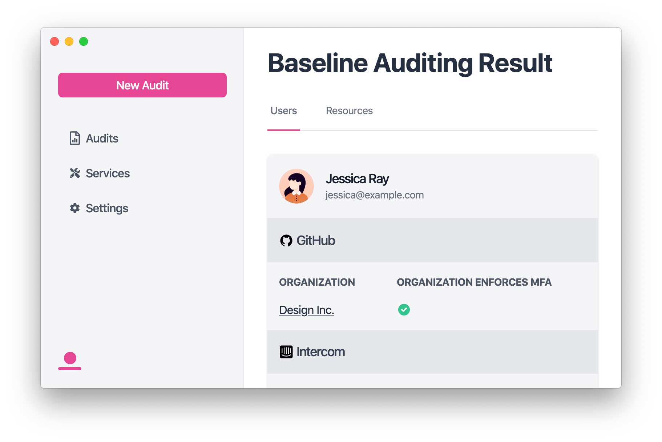Viewport: 662px width, 442px height.
Task: Expand the Intercom section header
Action: coord(433,352)
